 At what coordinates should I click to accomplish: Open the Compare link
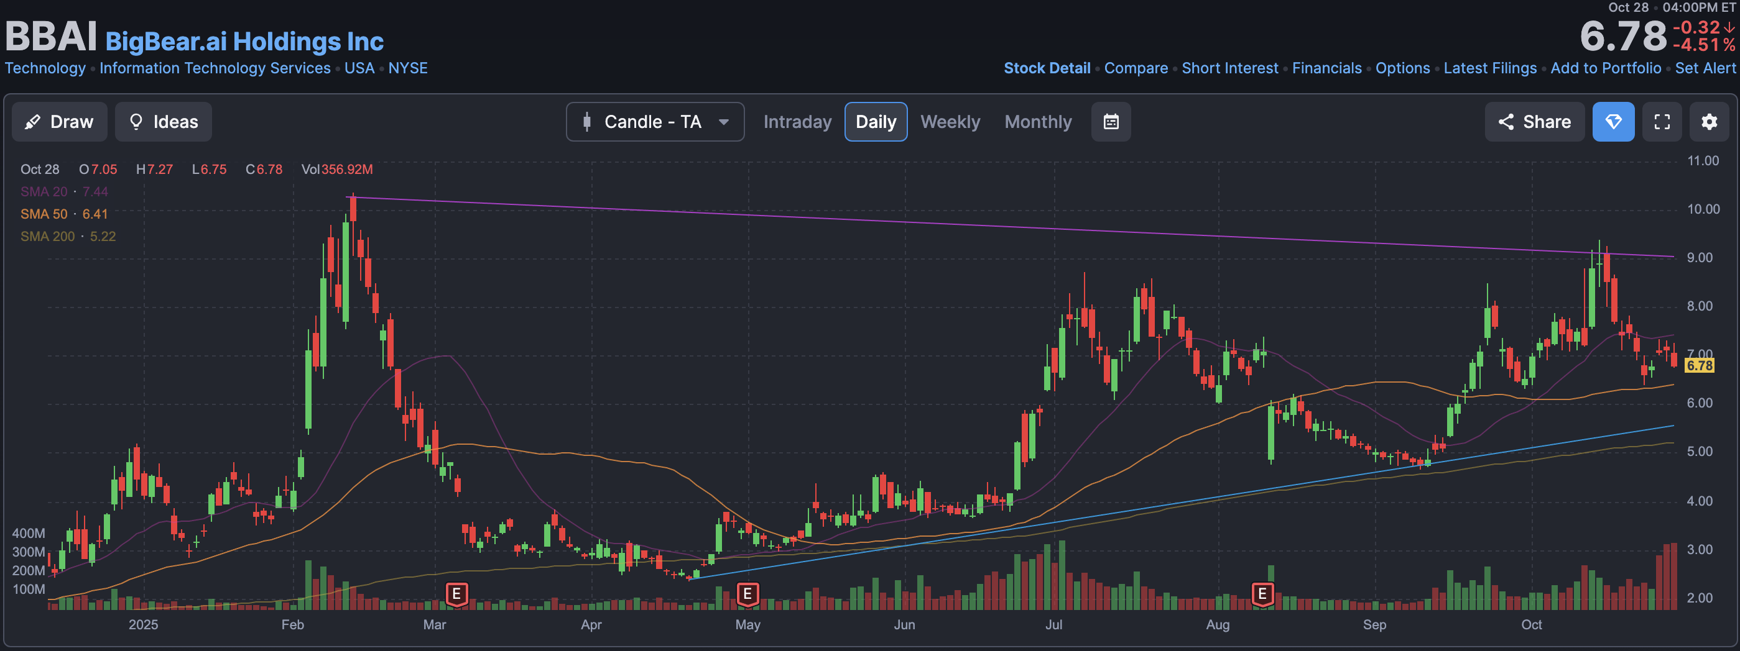click(1136, 68)
